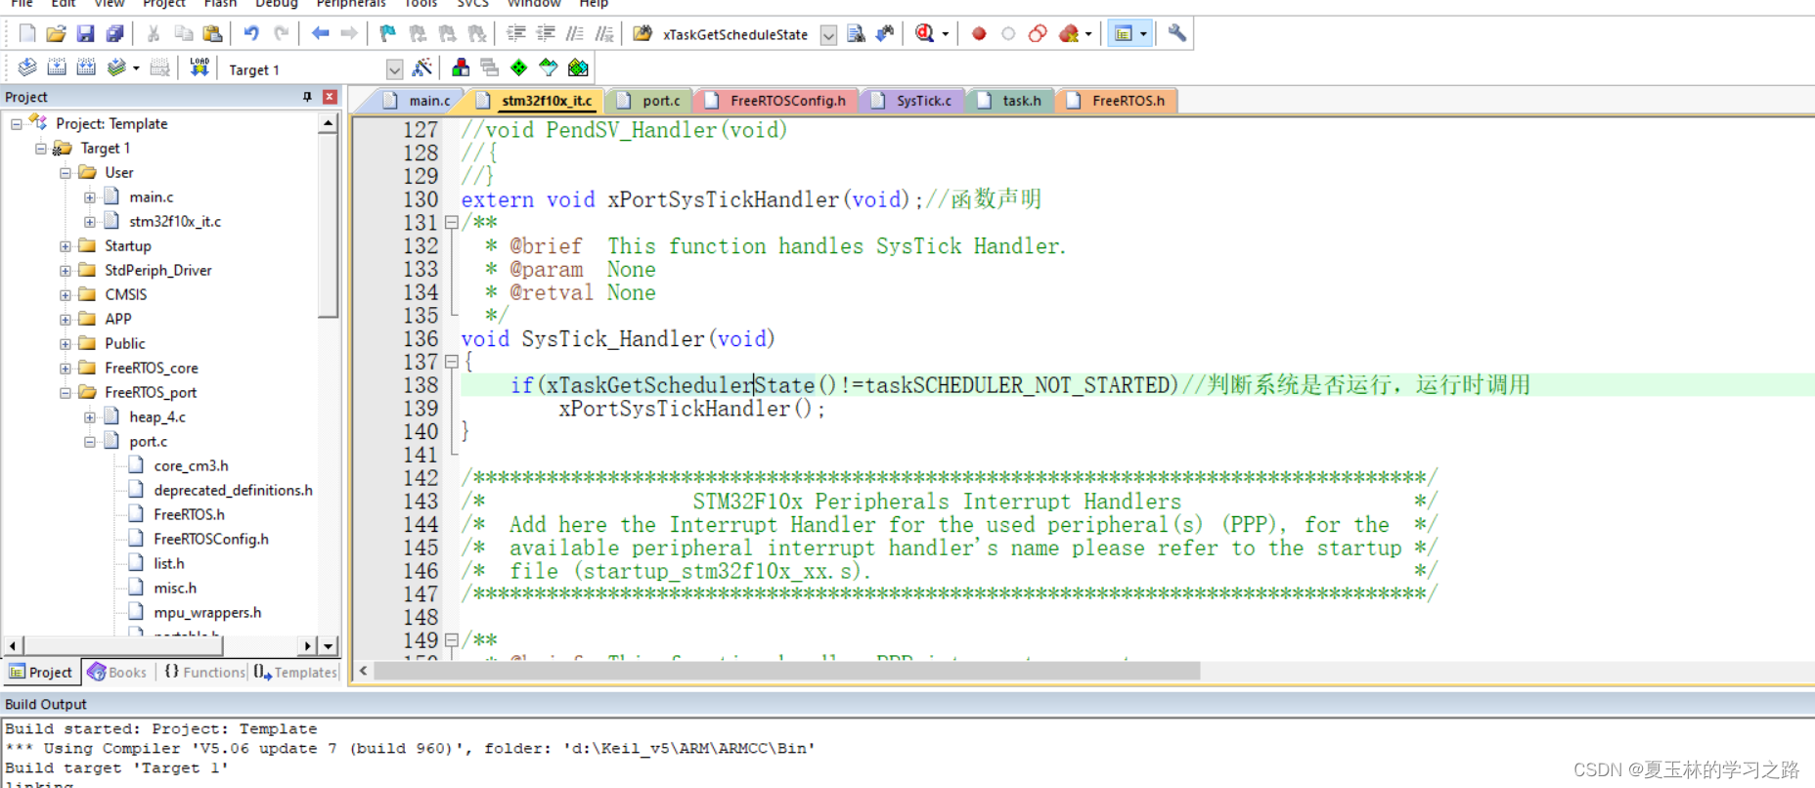Open the Target 1 selection dropdown
The width and height of the screenshot is (1815, 788).
click(394, 69)
